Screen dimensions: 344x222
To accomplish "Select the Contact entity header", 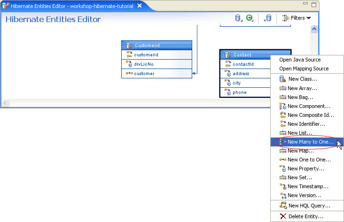I will 245,54.
